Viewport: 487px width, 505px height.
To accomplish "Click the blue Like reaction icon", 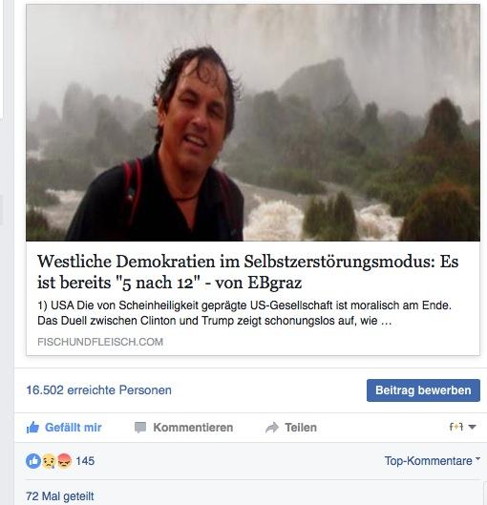I will point(33,461).
